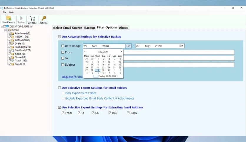Enable the From filter checkbox
246x142 pixels.
point(63,52)
